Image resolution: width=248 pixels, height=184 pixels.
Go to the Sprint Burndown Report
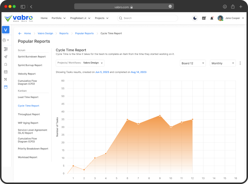coord(32,57)
